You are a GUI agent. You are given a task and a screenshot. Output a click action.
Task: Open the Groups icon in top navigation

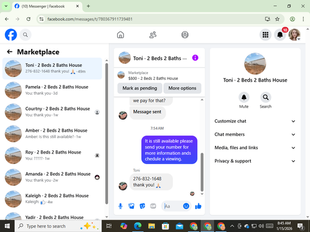point(185,35)
